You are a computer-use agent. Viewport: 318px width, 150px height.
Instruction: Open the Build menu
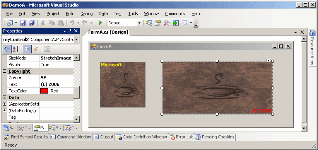[x=70, y=14]
